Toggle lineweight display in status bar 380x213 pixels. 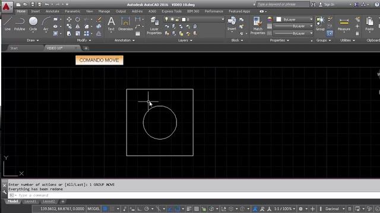pos(189,209)
